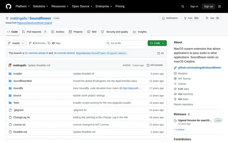Click the License.txt file icon

point(10,124)
